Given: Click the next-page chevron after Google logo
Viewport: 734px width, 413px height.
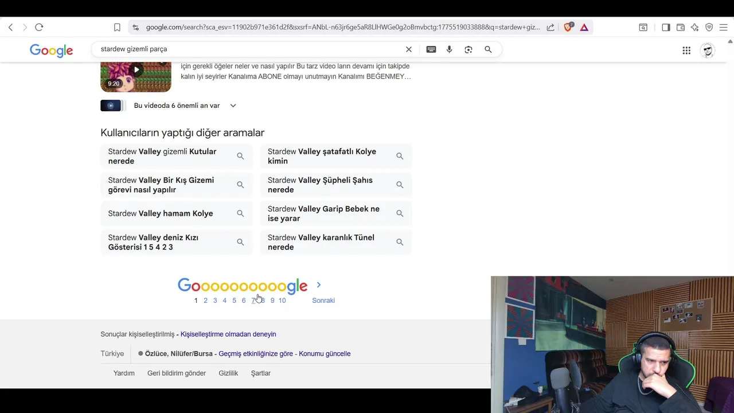Looking at the screenshot, I should click(319, 285).
